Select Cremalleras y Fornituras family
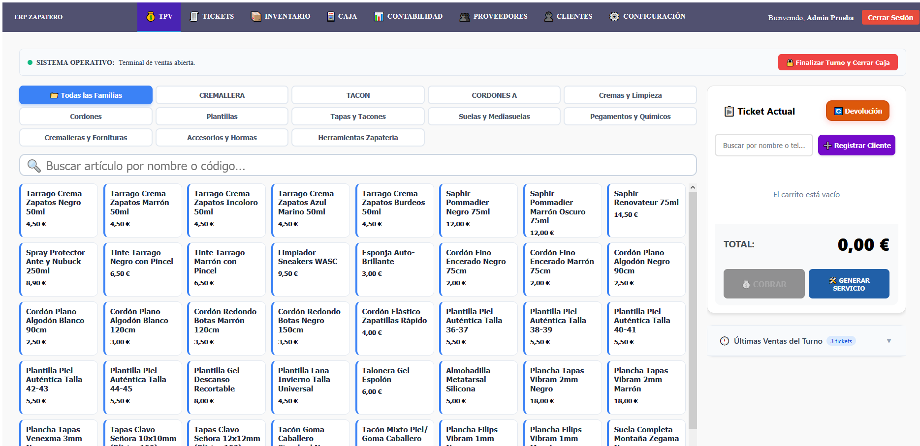920x446 pixels. pyautogui.click(x=86, y=137)
